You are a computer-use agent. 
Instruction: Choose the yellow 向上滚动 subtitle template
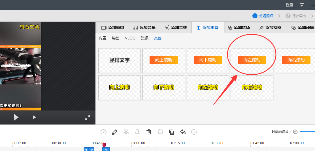(120, 88)
